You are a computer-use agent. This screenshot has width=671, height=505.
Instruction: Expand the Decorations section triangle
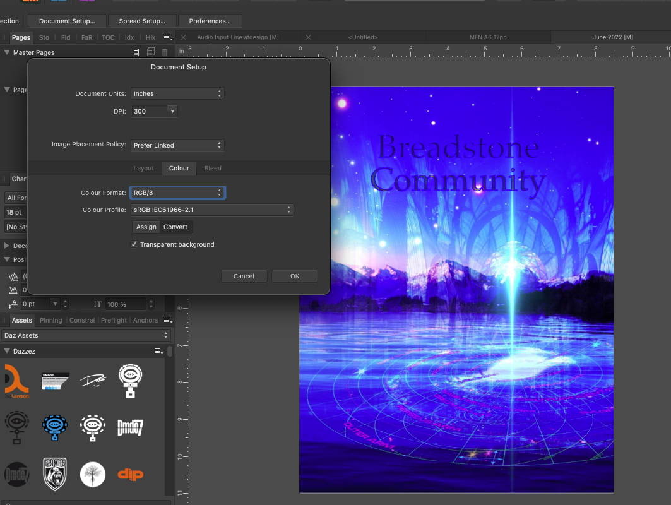point(7,246)
